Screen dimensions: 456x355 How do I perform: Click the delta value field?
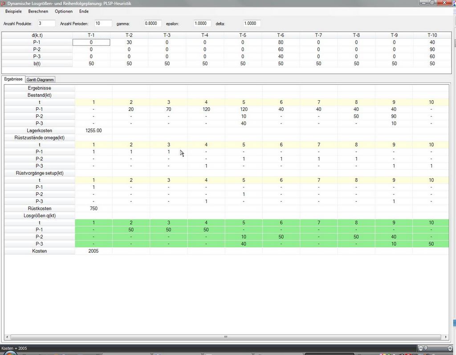[x=252, y=23]
